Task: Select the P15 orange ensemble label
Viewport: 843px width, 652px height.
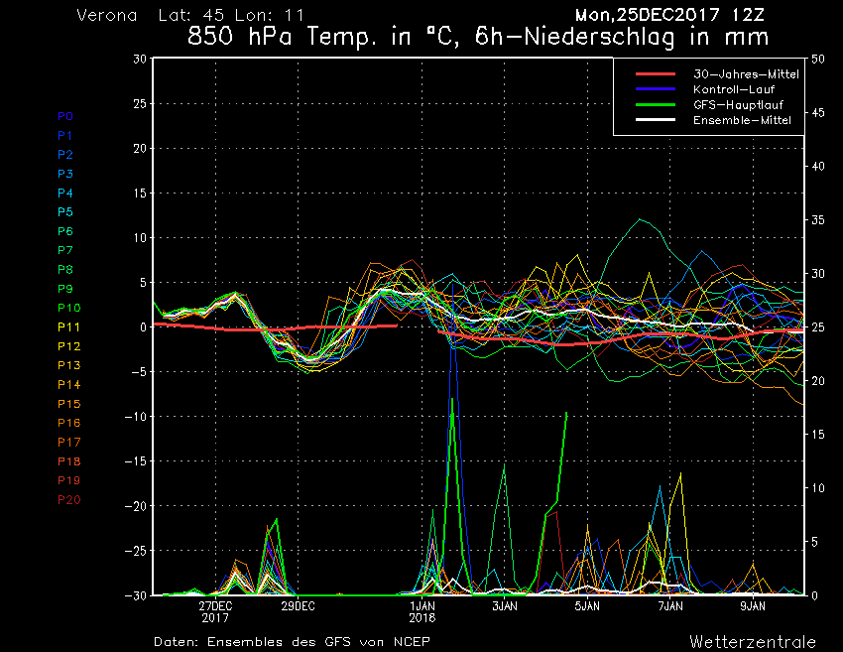Action: point(68,404)
